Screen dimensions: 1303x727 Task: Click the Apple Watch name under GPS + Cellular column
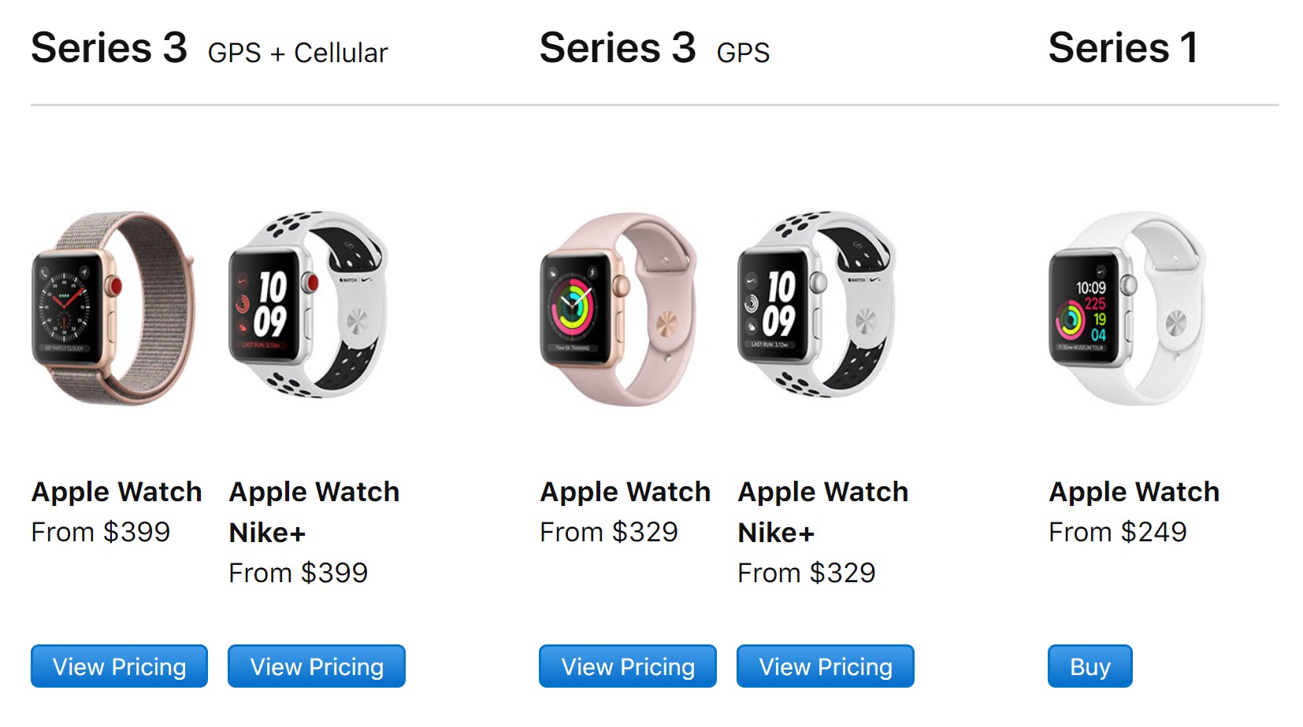[x=116, y=492]
